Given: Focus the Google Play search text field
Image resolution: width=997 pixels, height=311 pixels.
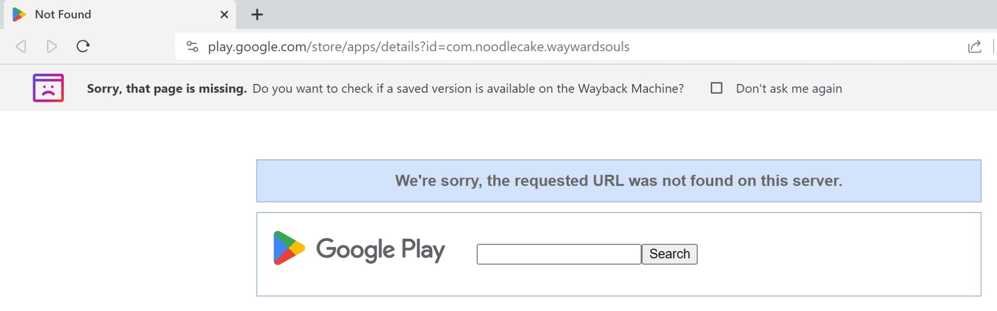Looking at the screenshot, I should click(558, 254).
